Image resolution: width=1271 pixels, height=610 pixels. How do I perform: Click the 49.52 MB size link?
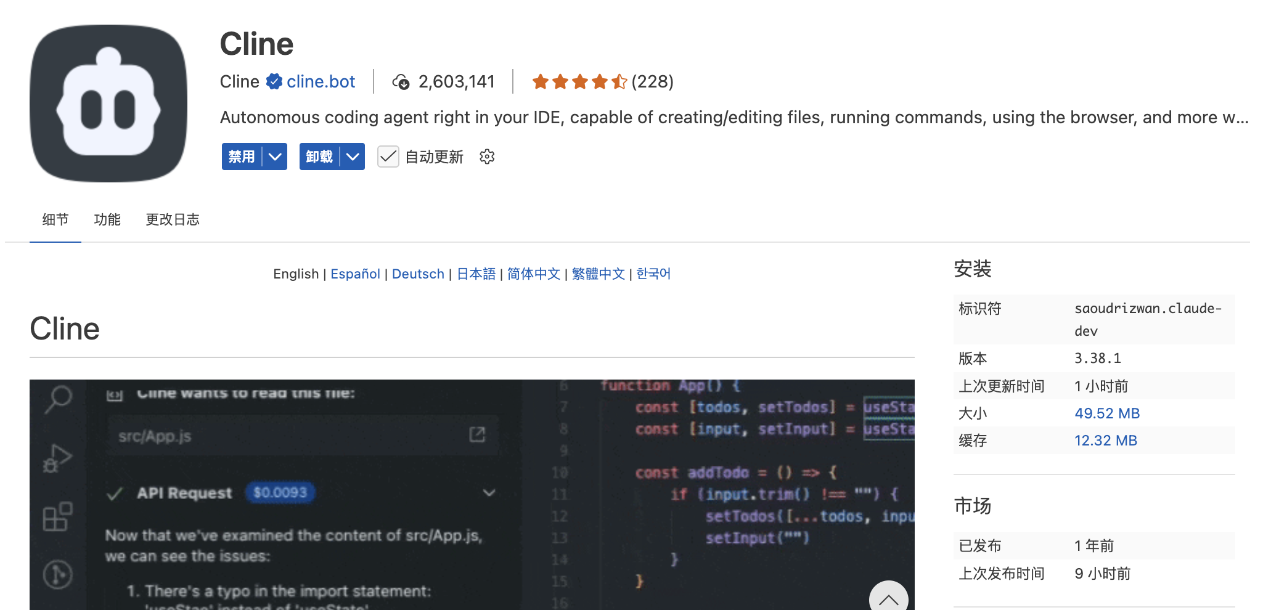tap(1106, 413)
